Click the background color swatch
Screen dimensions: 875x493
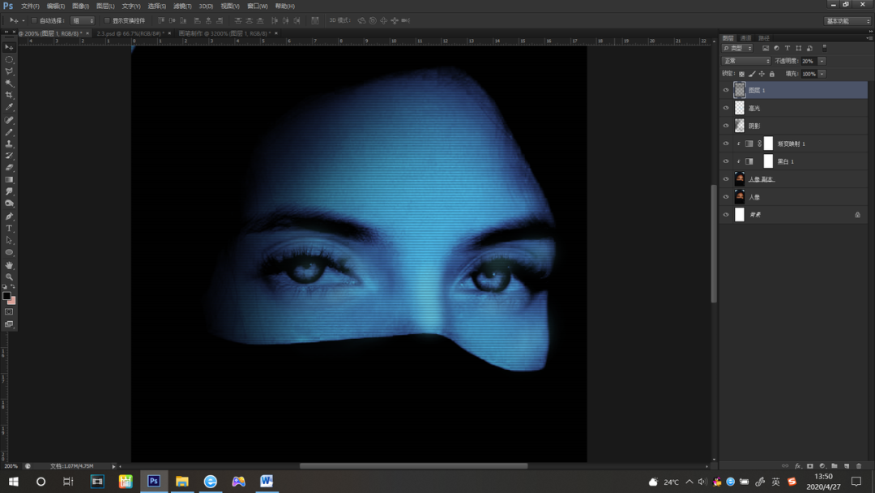(11, 300)
